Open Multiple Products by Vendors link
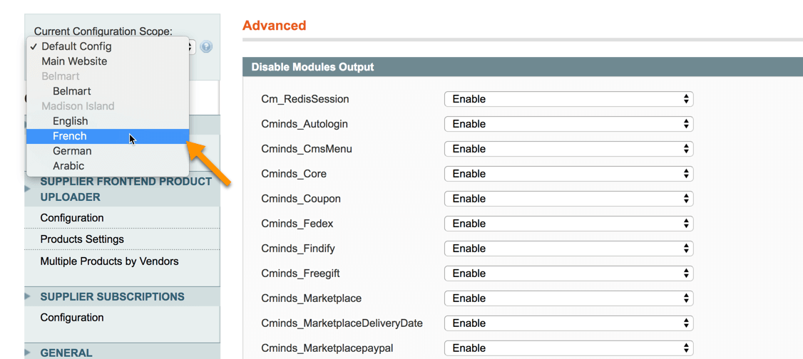This screenshot has height=359, width=803. pyautogui.click(x=109, y=261)
